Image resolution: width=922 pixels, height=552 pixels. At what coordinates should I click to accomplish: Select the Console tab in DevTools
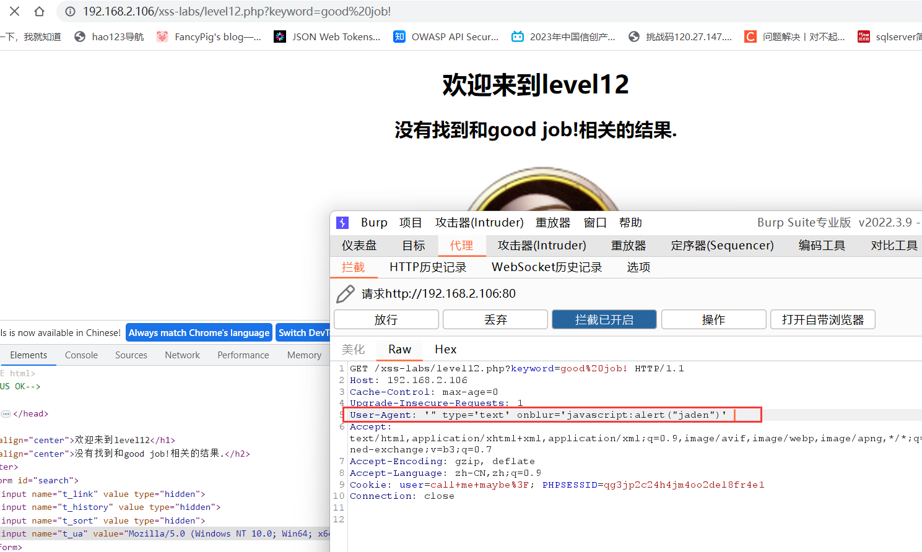[x=81, y=355]
